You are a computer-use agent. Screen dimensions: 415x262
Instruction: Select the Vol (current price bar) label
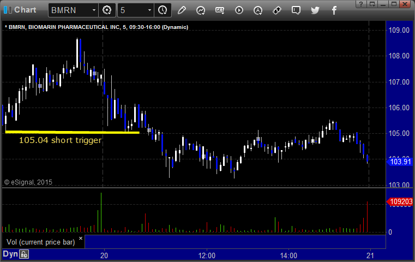41,242
